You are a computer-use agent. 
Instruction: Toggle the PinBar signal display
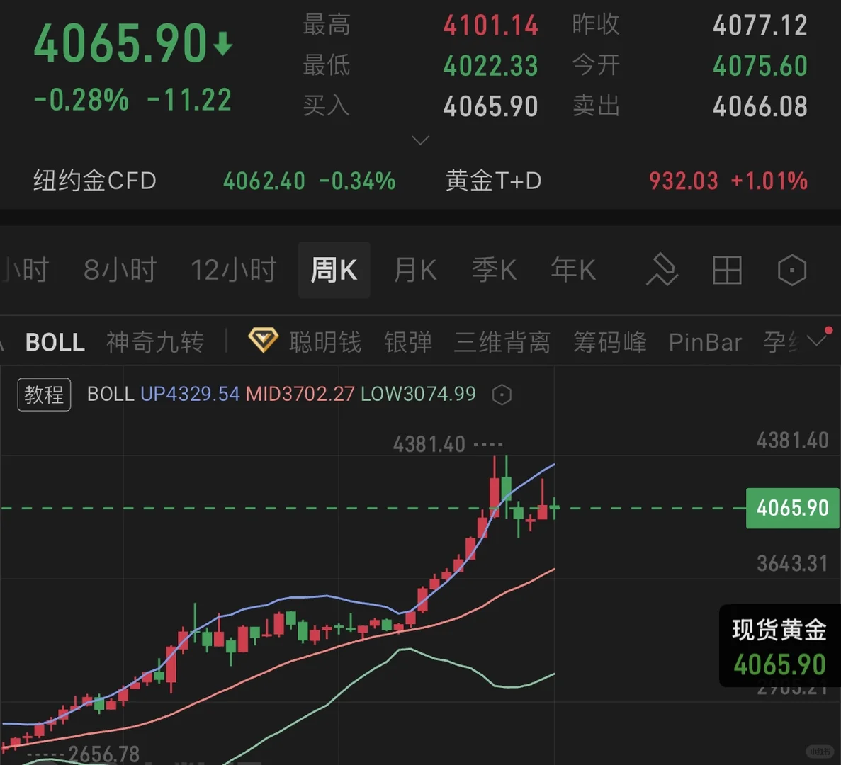tap(705, 342)
